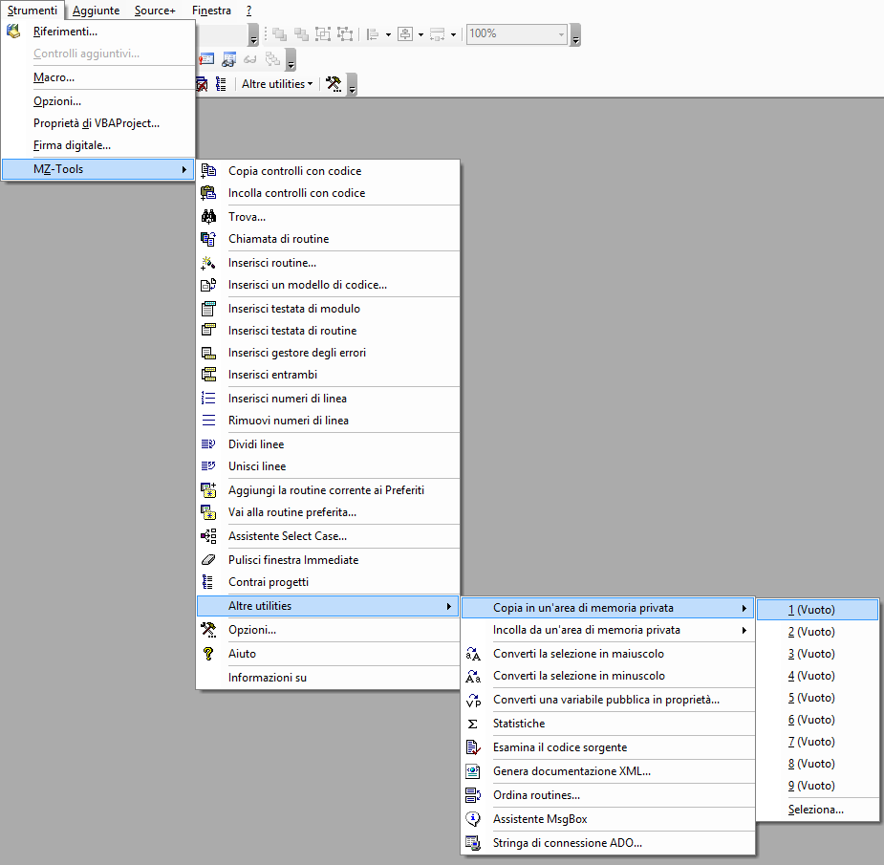
Task: Click the Send to Back icon in the toolbar
Action: [302, 34]
